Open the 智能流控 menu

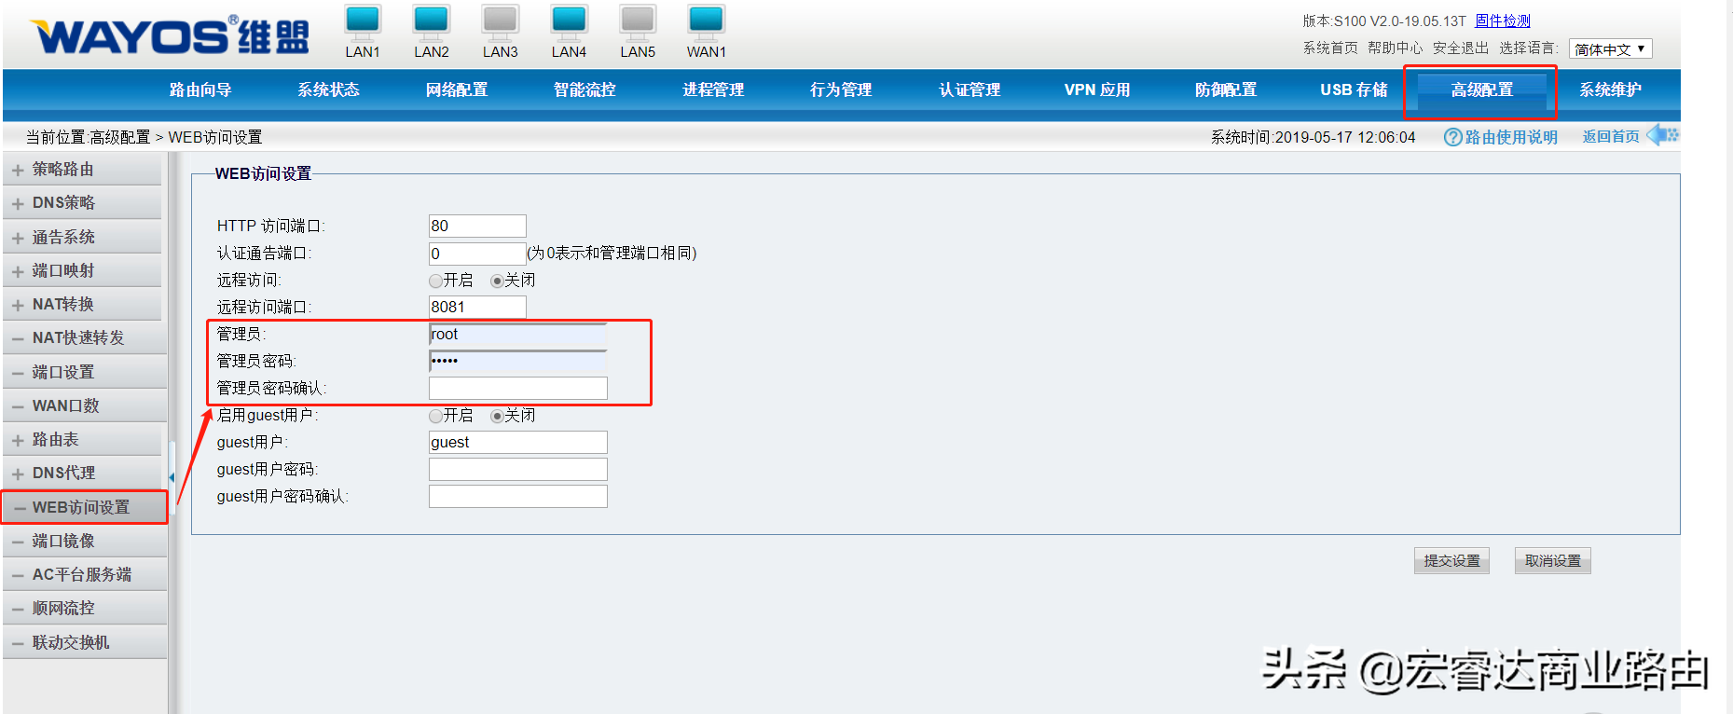(x=585, y=89)
